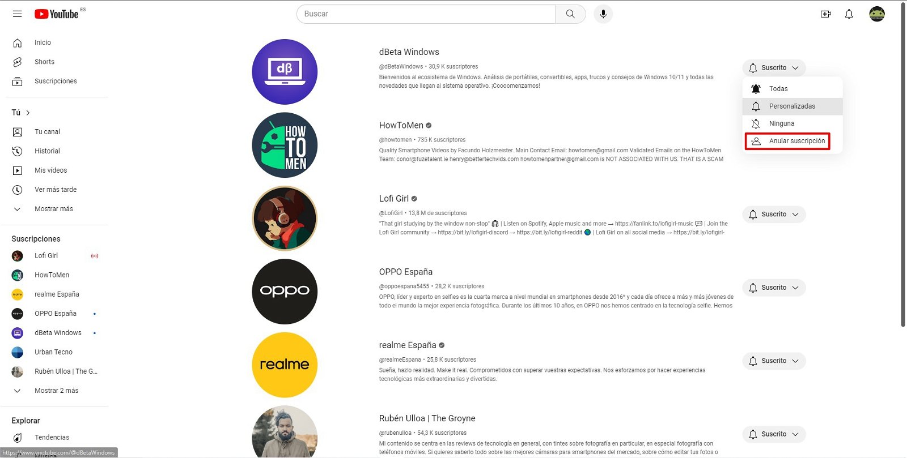Click the dBeta Windows channel avatar
907x458 pixels.
[285, 72]
